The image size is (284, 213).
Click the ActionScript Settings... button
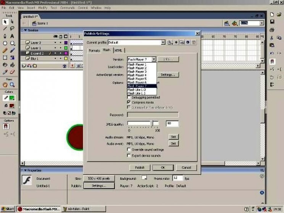pos(168,75)
